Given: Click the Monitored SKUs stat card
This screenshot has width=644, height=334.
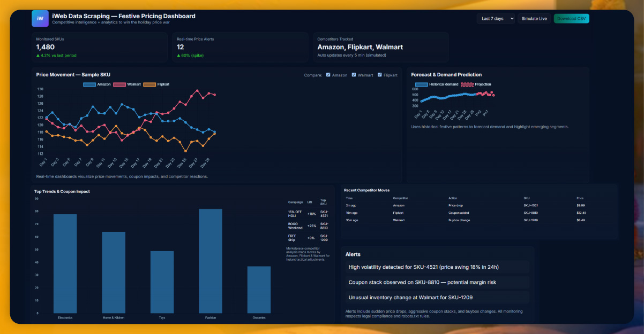Looking at the screenshot, I should pyautogui.click(x=99, y=47).
